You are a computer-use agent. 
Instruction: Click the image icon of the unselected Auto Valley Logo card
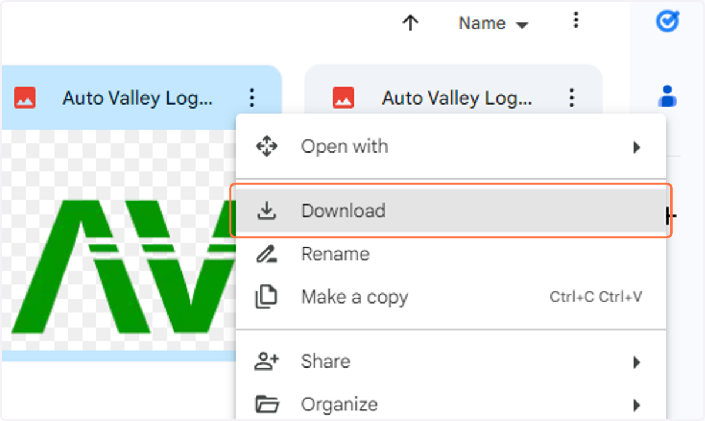click(x=343, y=97)
